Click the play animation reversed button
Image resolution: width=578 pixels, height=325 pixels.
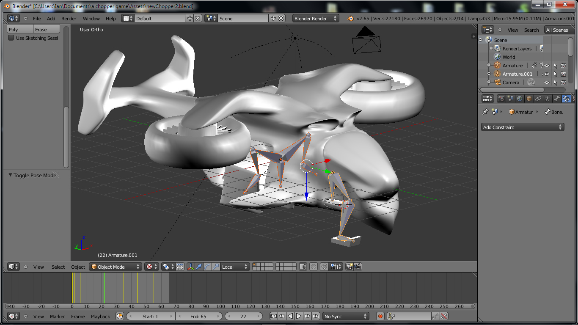[x=290, y=316]
